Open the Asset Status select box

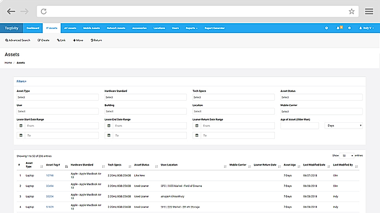click(x=322, y=97)
